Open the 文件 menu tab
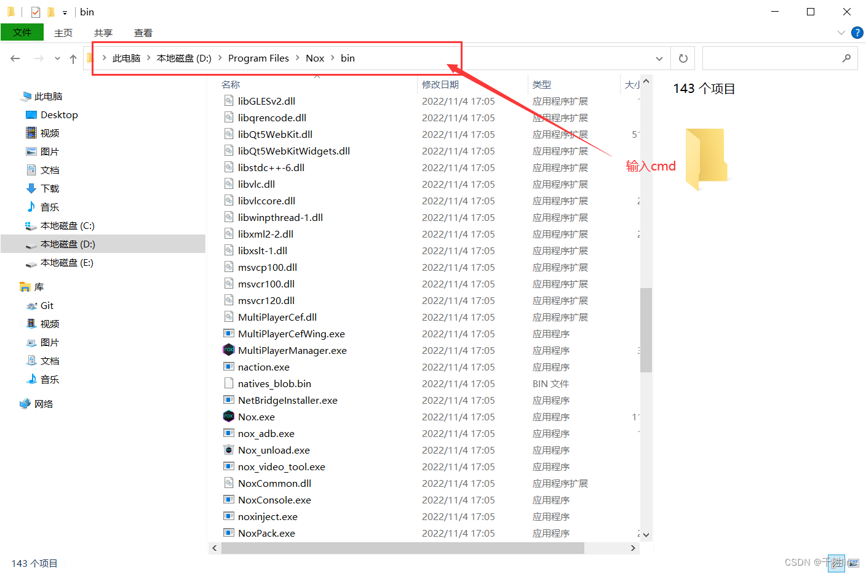Image resolution: width=866 pixels, height=573 pixels. click(22, 33)
